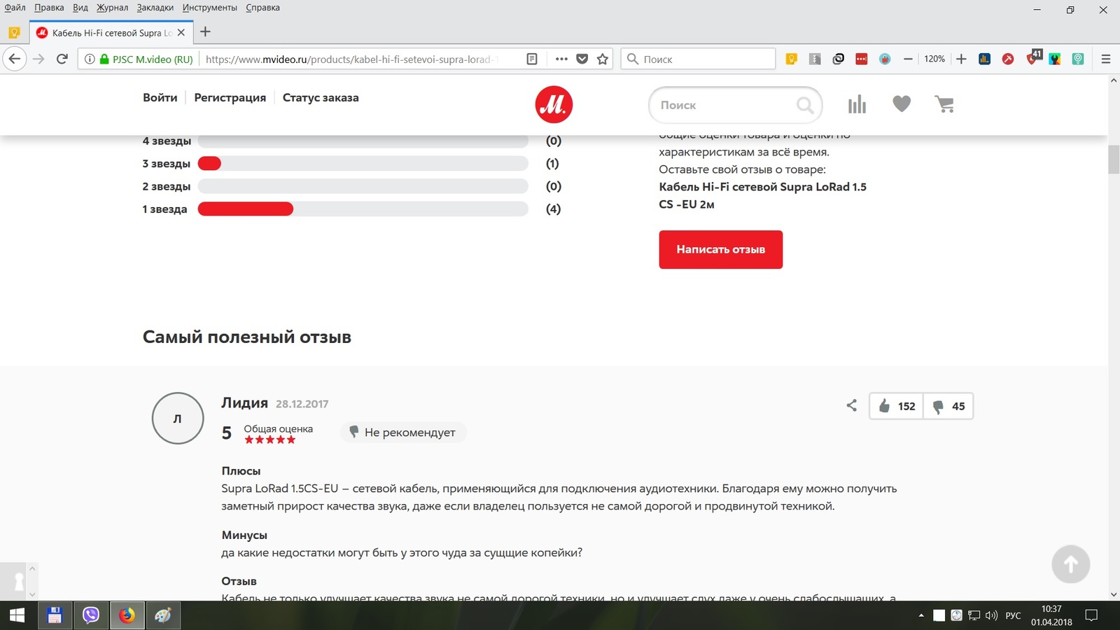Submit site search with magnifier icon

(806, 105)
